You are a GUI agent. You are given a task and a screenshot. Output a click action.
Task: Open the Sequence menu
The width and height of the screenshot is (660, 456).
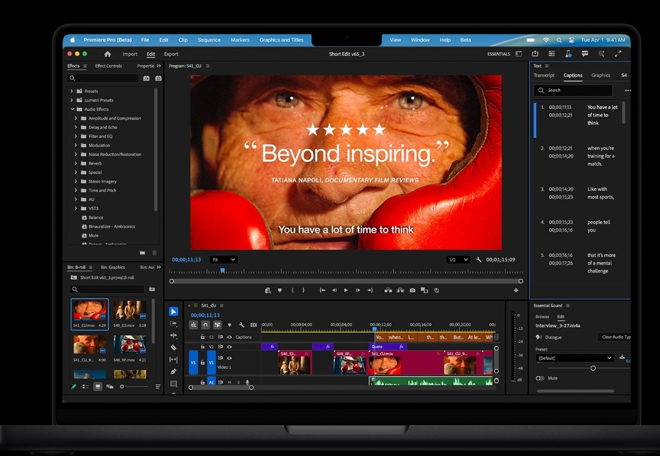tap(209, 40)
